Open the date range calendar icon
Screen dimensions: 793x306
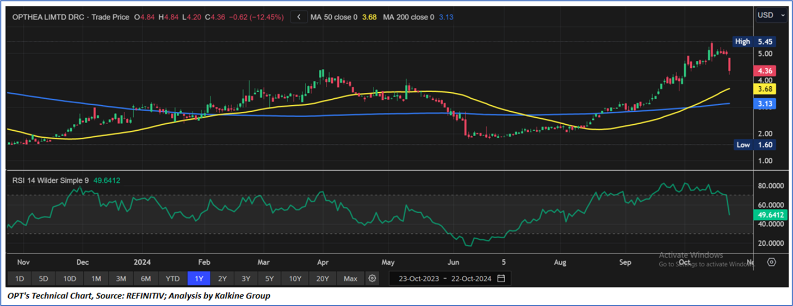(x=501, y=278)
